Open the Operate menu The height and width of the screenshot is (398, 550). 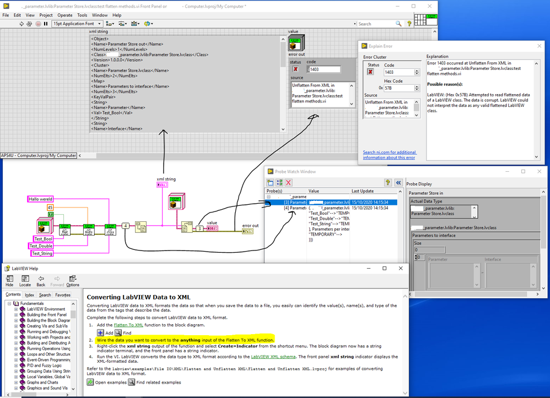pos(65,15)
